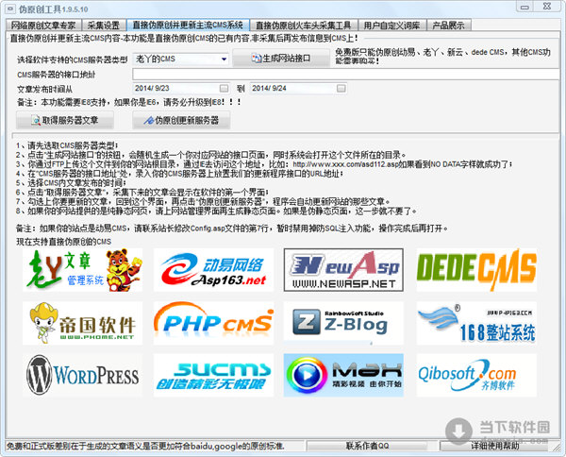Screen dimensions: 566x457
Task: Click 生成网站接口 button
Action: pos(281,59)
